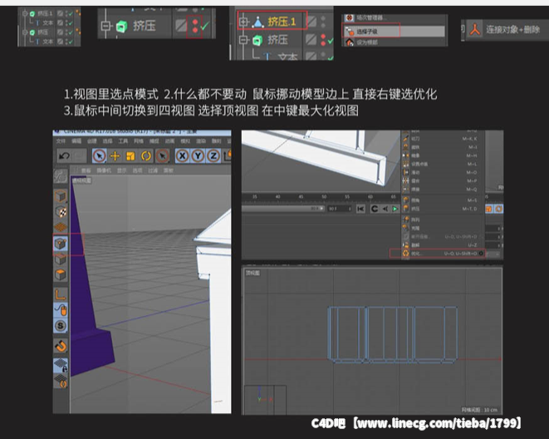Screen dimensions: 549x439
Task: Switch to Polygons mode, cube with orange top
Action: click(61, 274)
